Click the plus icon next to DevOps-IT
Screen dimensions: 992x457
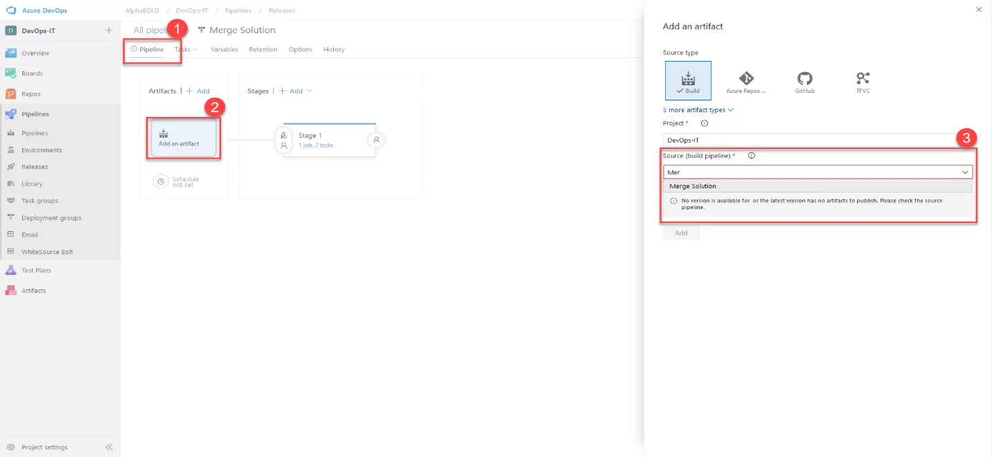coord(109,30)
